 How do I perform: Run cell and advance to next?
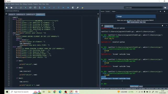[35, 8]
